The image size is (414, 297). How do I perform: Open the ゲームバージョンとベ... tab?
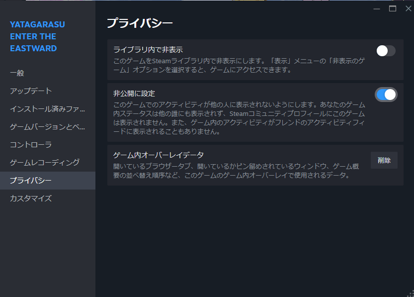coord(48,127)
